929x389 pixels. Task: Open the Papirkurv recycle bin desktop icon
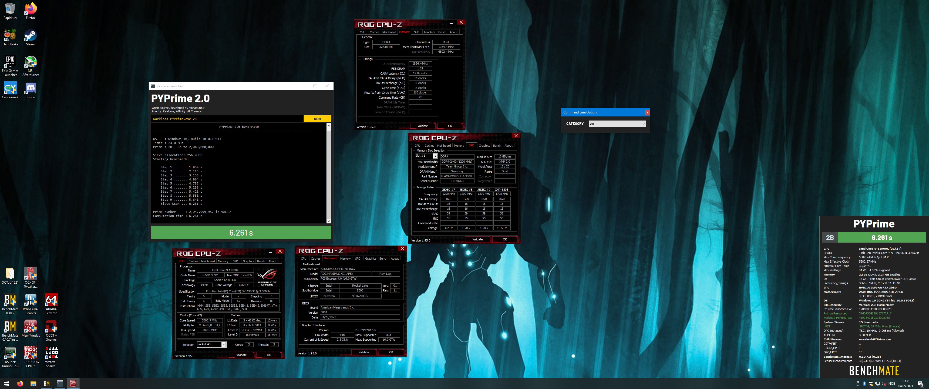point(10,11)
